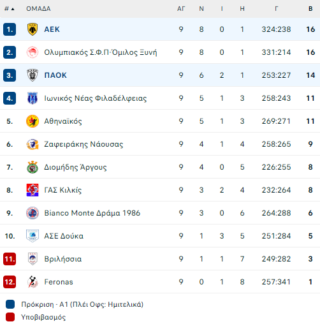Open the Olympiacos red logo
320x324 pixels.
[33, 52]
